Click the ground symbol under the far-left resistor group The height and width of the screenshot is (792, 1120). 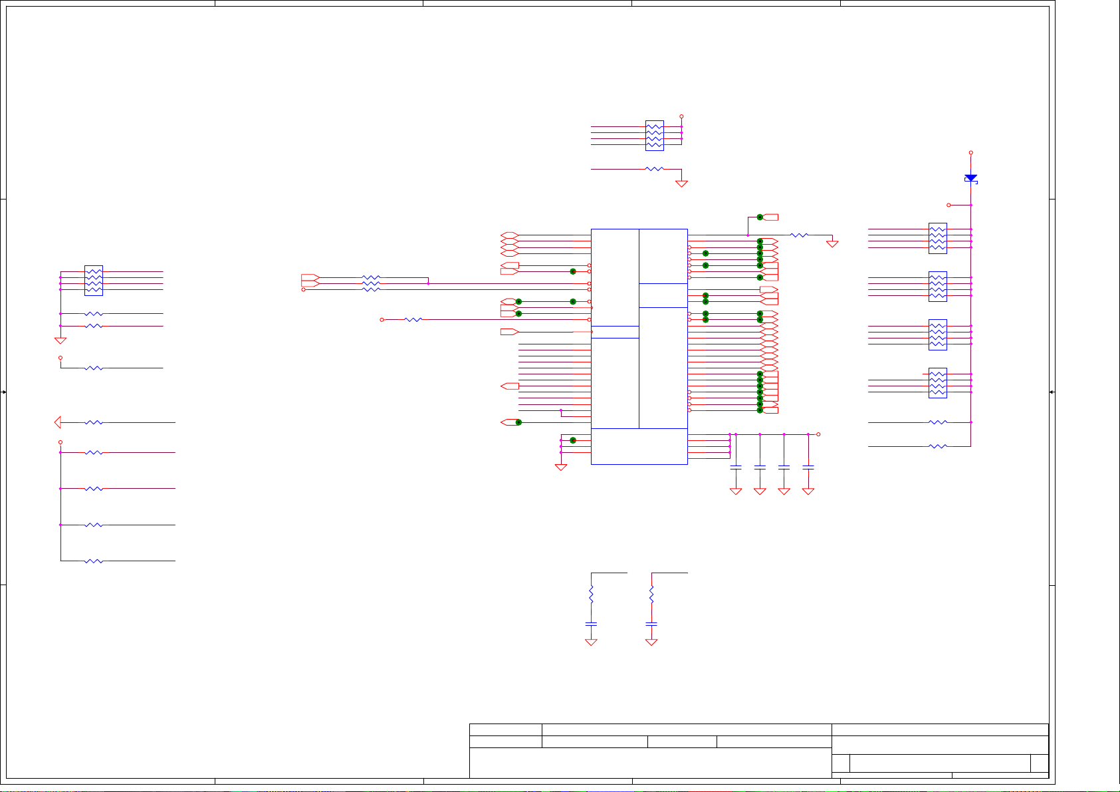60,340
